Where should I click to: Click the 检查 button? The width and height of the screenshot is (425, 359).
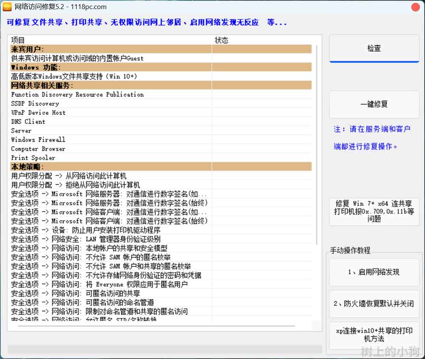374,48
